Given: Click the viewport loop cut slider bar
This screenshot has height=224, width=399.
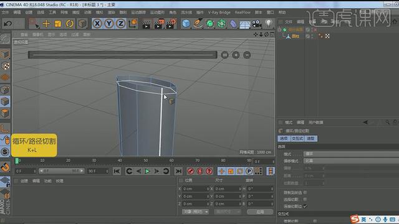Looking at the screenshot, I should pyautogui.click(x=122, y=55).
